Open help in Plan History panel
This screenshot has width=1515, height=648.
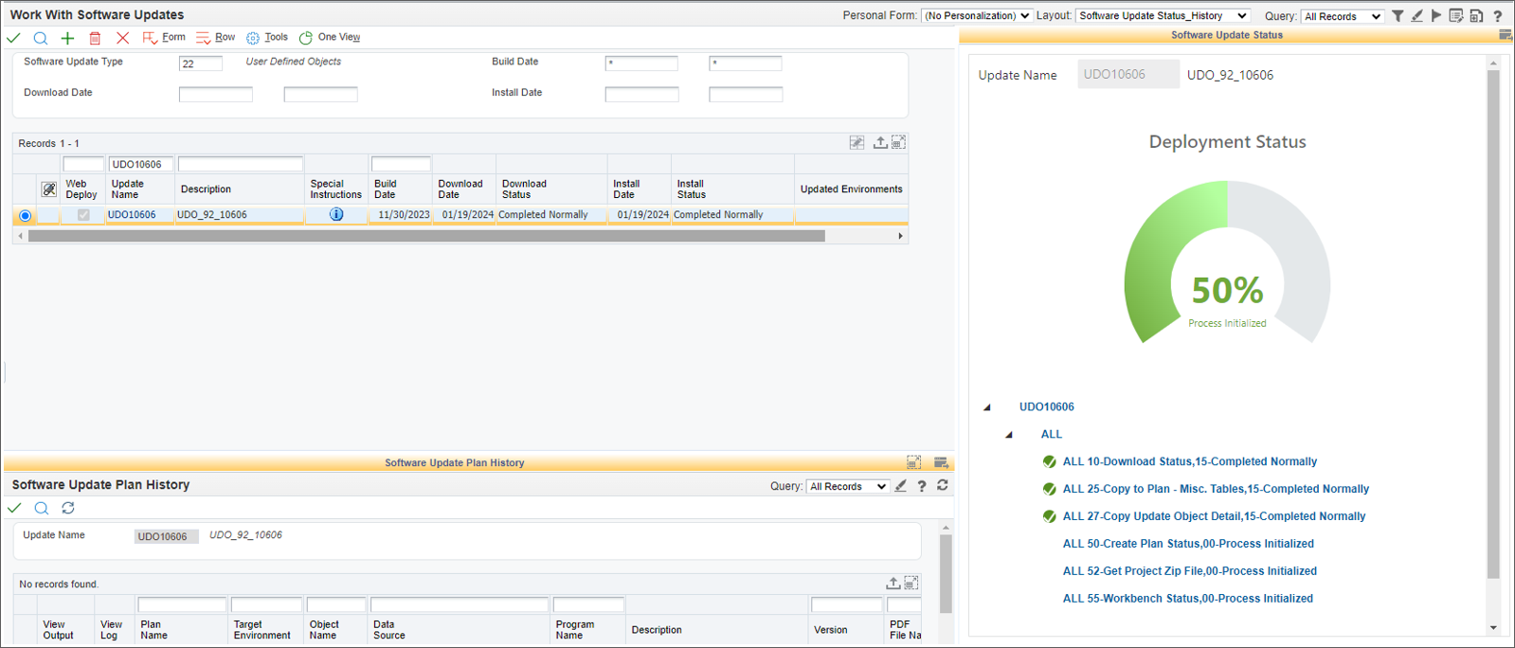[x=922, y=486]
